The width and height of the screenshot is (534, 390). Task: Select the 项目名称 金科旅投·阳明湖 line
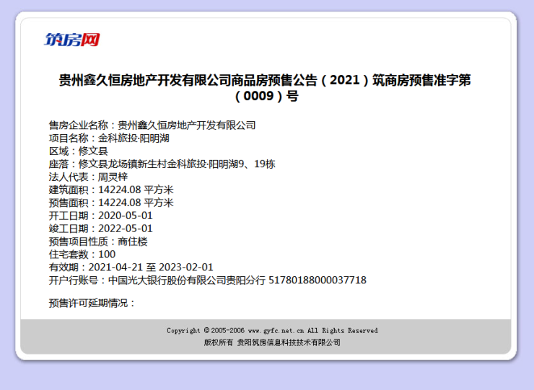(x=109, y=138)
